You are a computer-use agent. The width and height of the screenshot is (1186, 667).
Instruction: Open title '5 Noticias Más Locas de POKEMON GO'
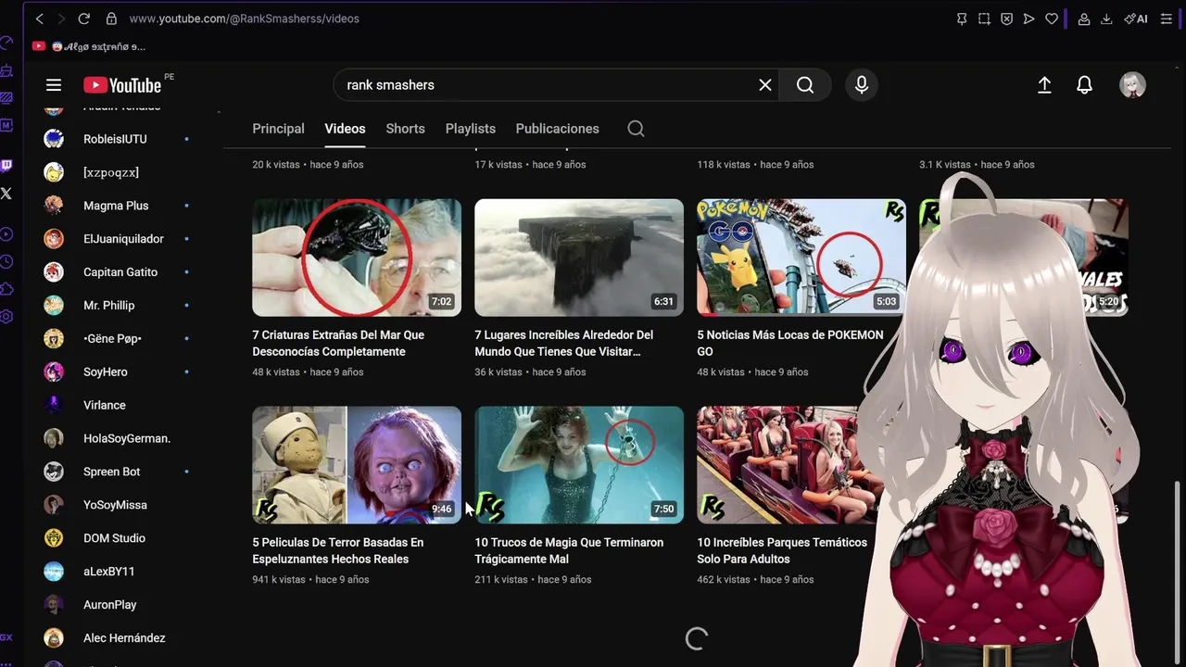[790, 344]
